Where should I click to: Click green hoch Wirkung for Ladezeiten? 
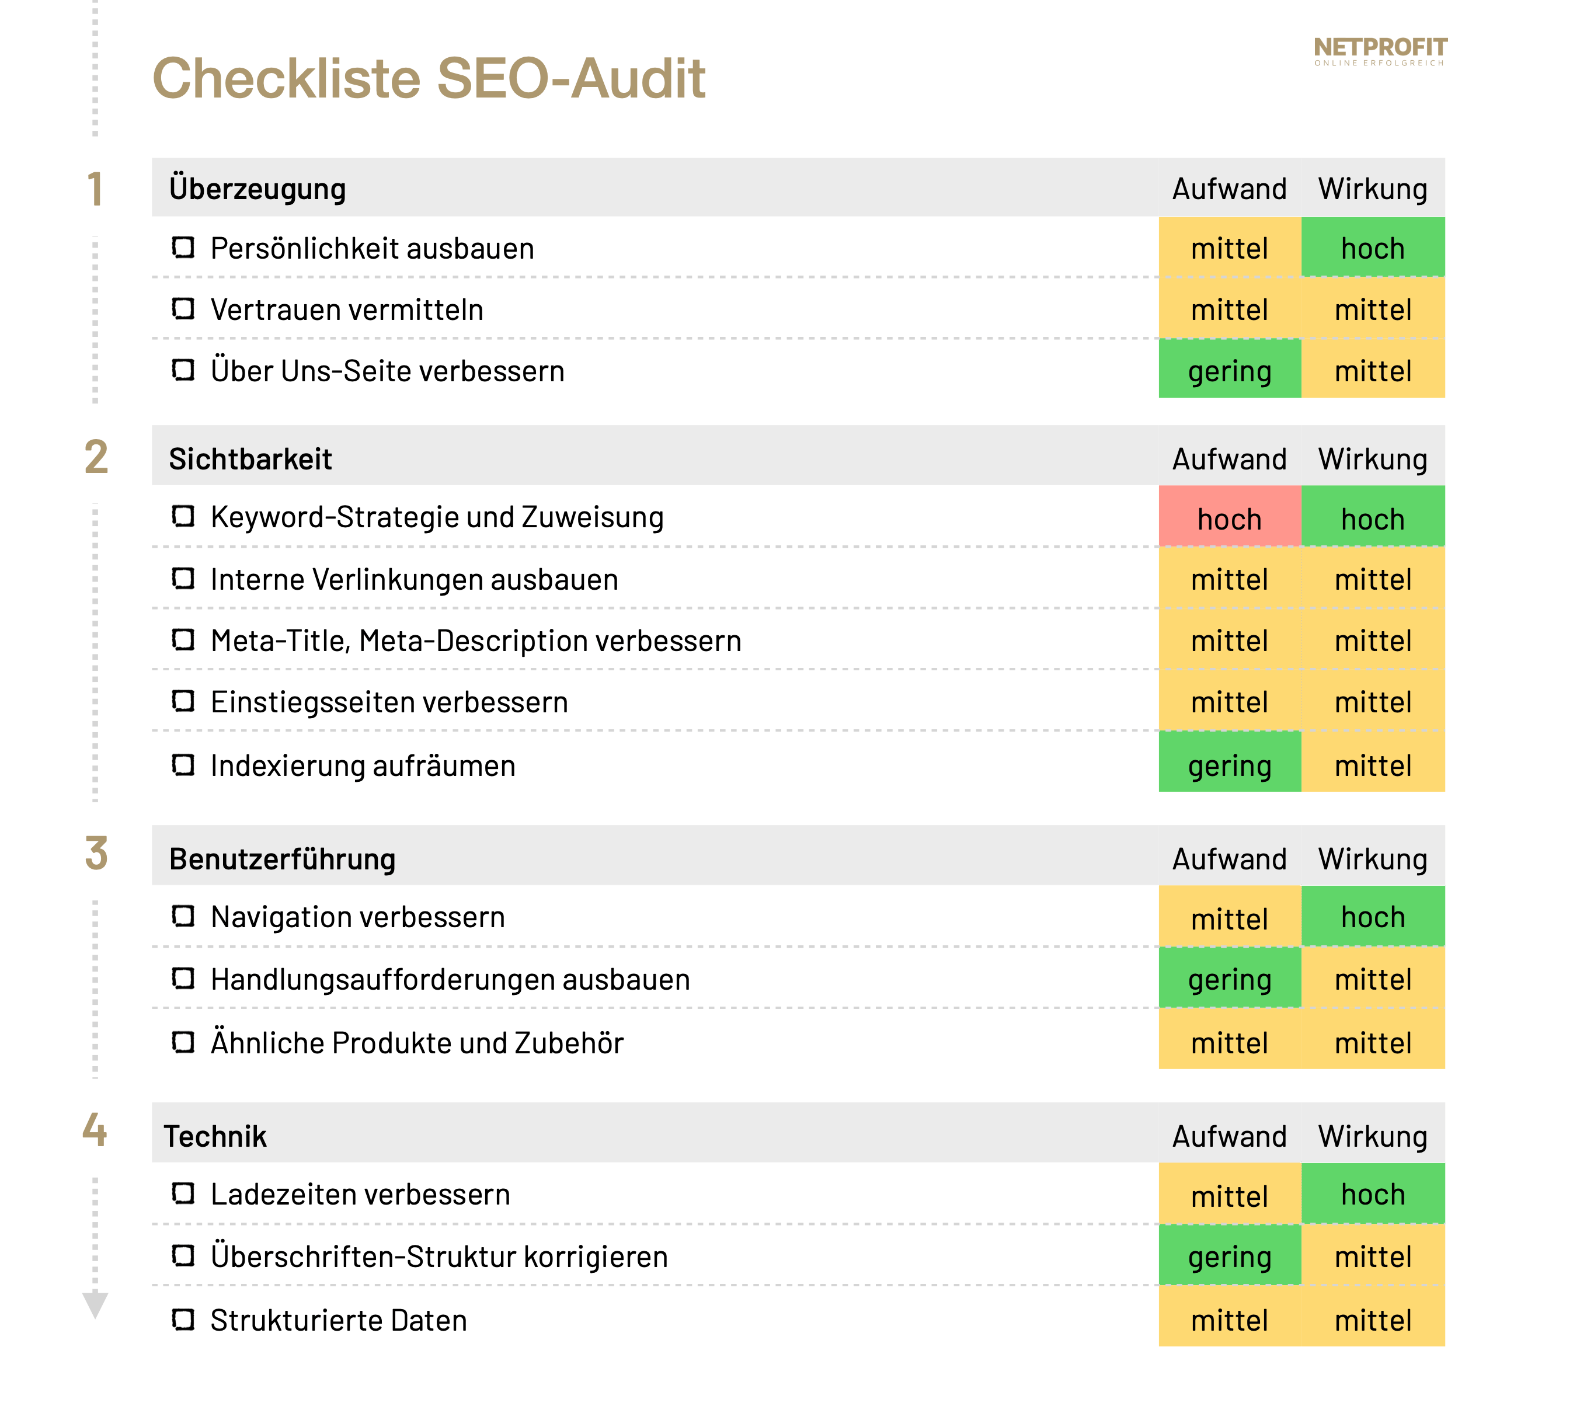1372,1194
